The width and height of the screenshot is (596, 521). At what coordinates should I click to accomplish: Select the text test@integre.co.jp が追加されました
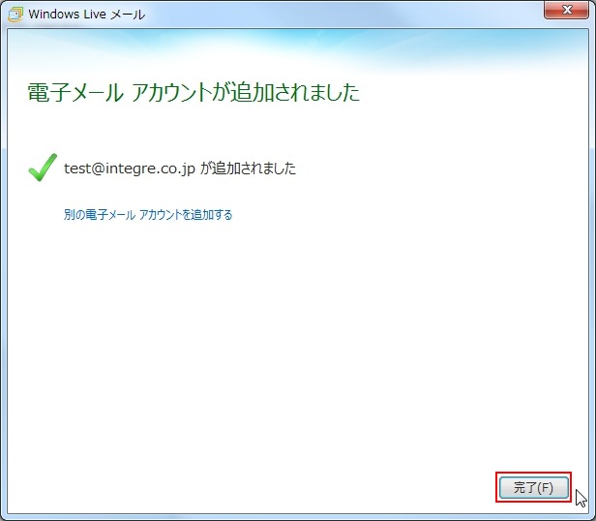click(x=180, y=169)
